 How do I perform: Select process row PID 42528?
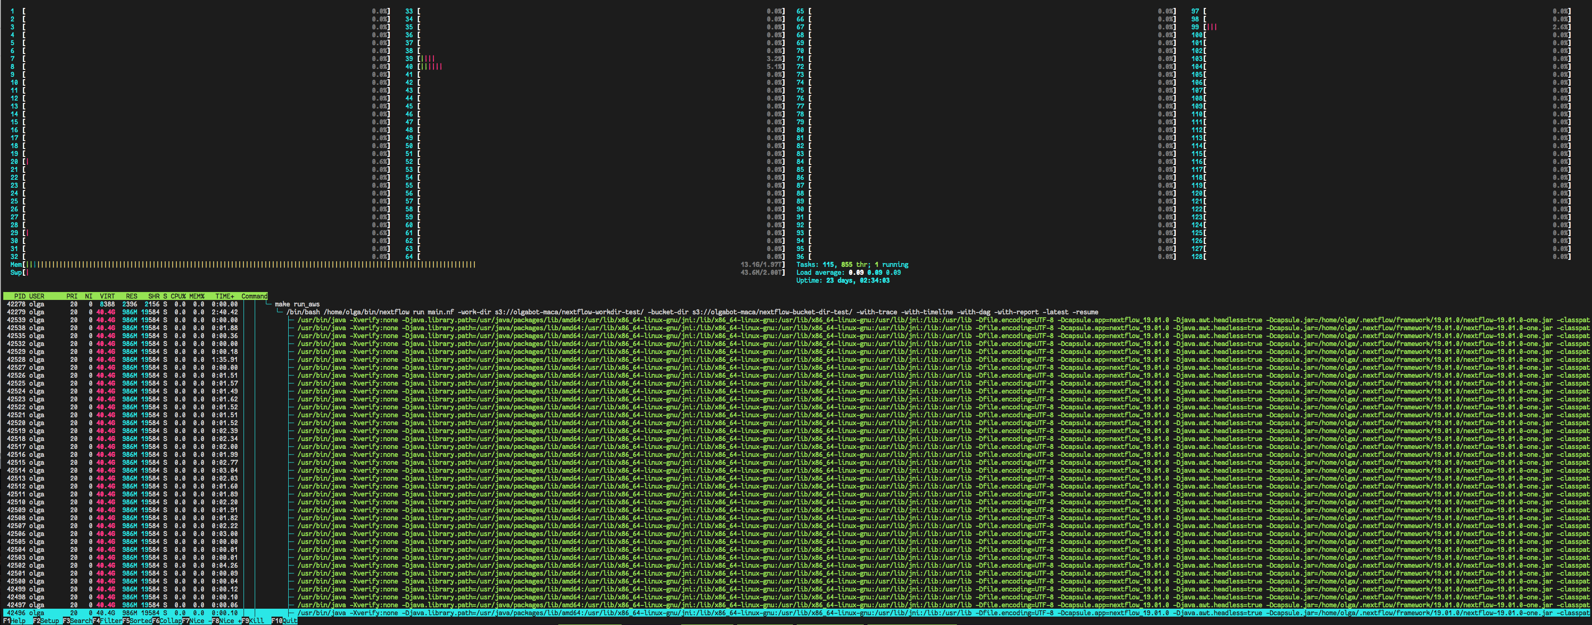click(796, 360)
